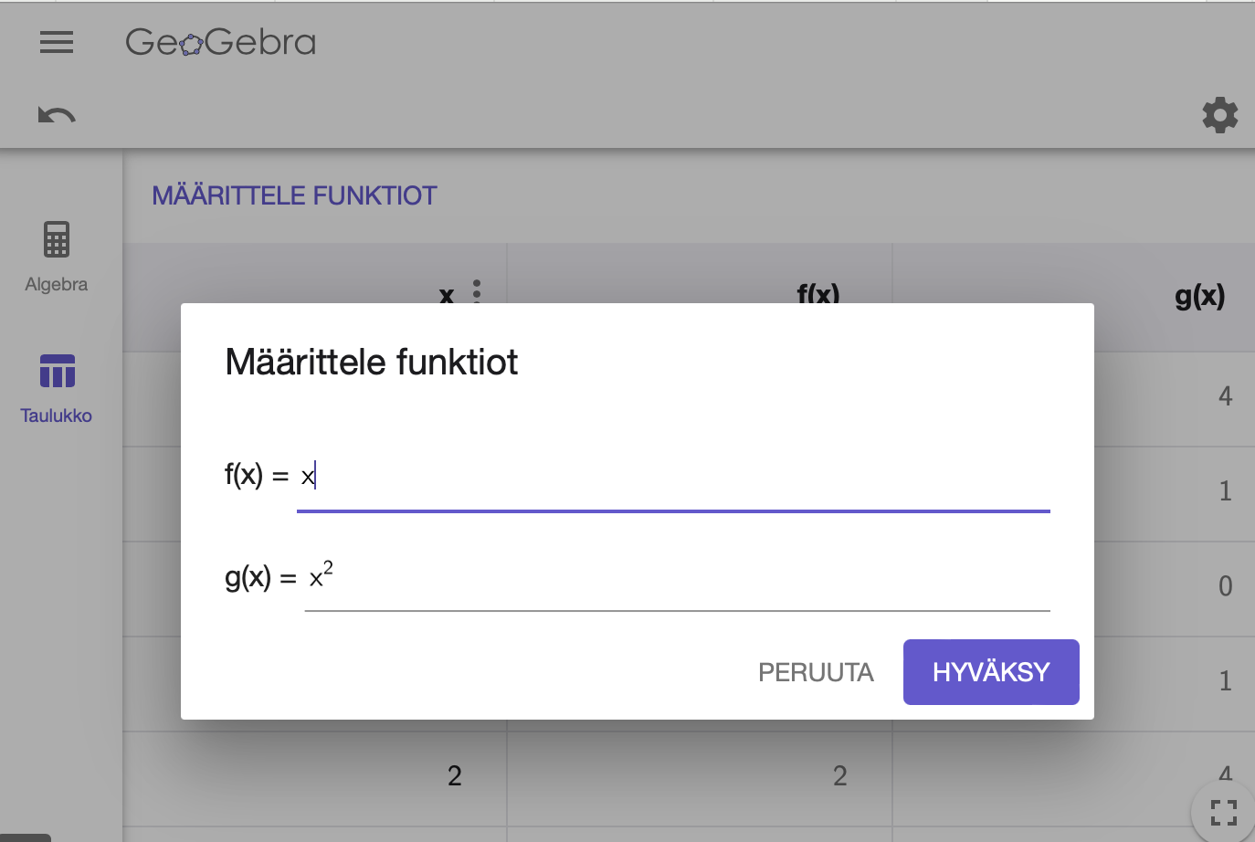Click the GeoGebra logo
The image size is (1255, 842).
(x=221, y=42)
